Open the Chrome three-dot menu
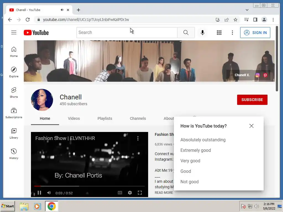 (273, 20)
